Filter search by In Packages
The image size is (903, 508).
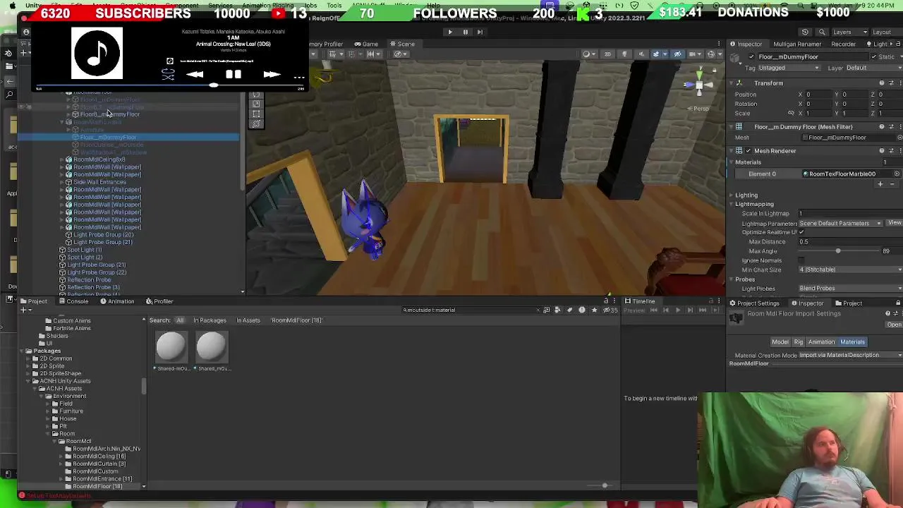click(x=210, y=320)
